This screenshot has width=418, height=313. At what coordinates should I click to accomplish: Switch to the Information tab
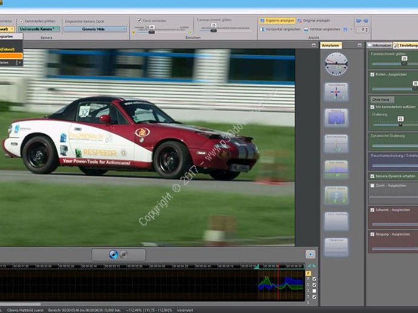380,45
